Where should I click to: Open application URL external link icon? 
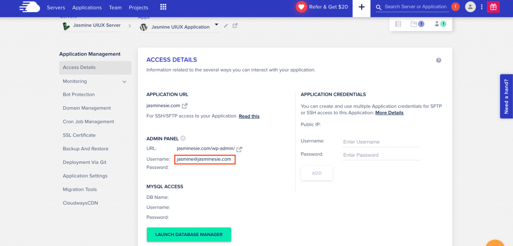[x=185, y=106]
